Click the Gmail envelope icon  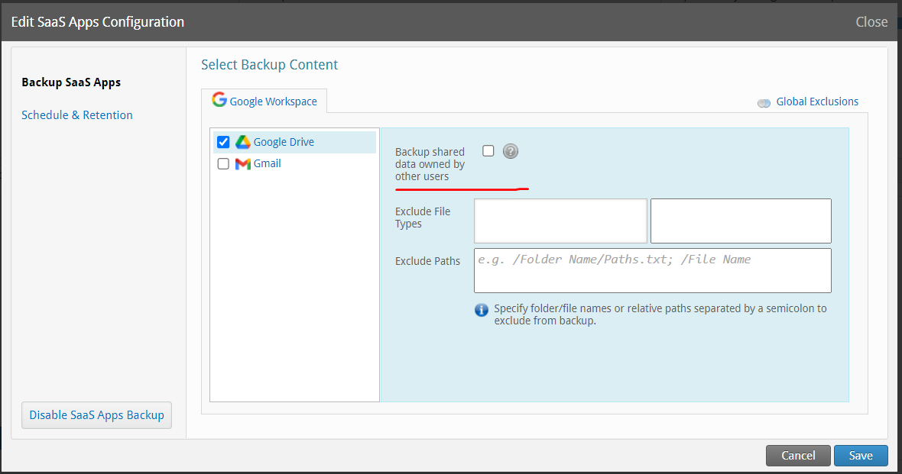243,163
